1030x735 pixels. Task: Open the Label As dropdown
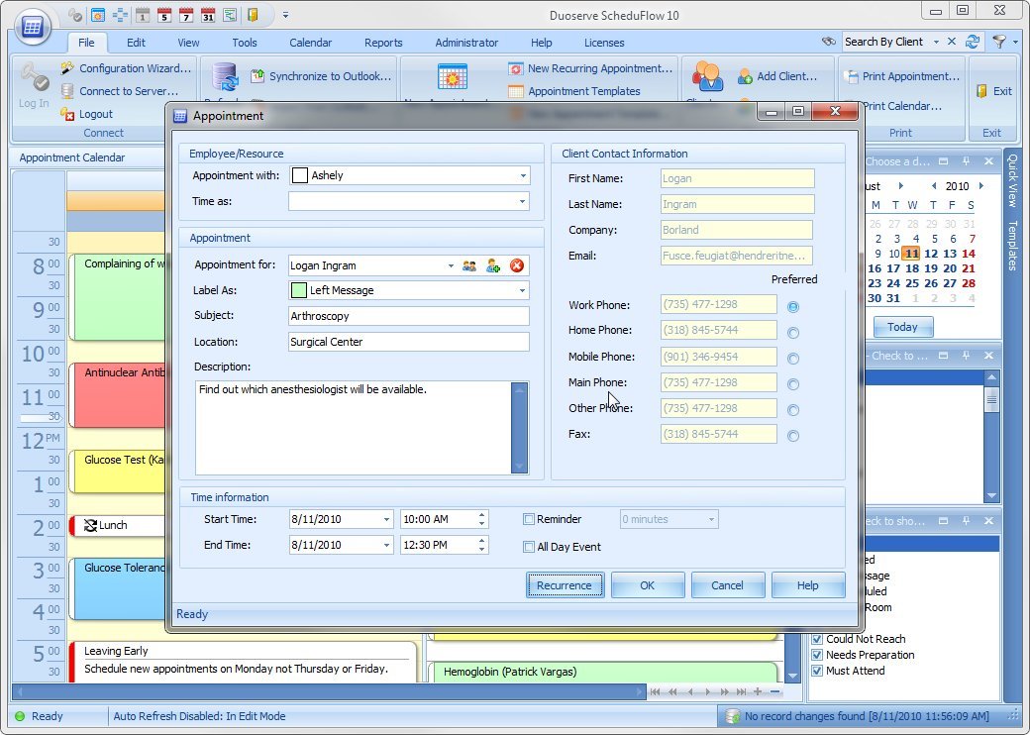[524, 290]
